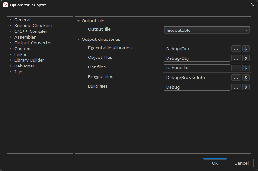Edit the Build files Debug field

coord(197,87)
